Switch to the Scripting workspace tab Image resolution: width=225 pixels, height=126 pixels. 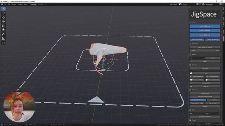(x=41, y=5)
